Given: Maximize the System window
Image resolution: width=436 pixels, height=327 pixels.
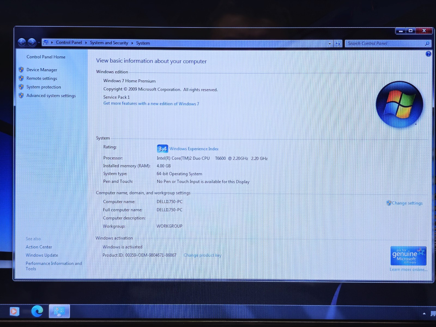Looking at the screenshot, I should coord(410,31).
